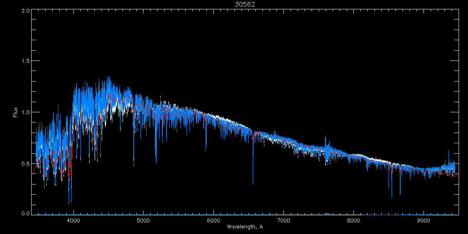468x234 pixels.
Task: Click the Flux y-axis label
Action: coord(16,112)
